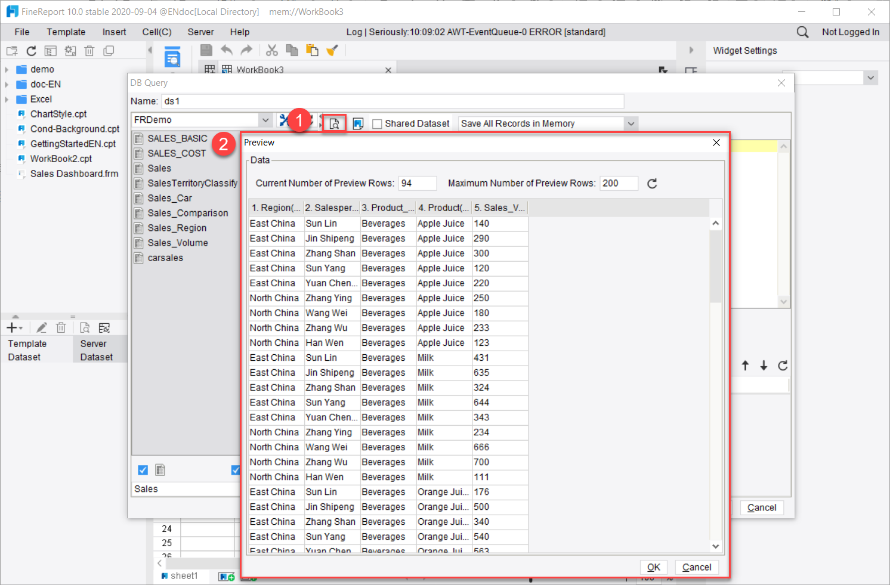The image size is (890, 585).
Task: Click Cancel in the DB Query dialog
Action: coord(762,507)
